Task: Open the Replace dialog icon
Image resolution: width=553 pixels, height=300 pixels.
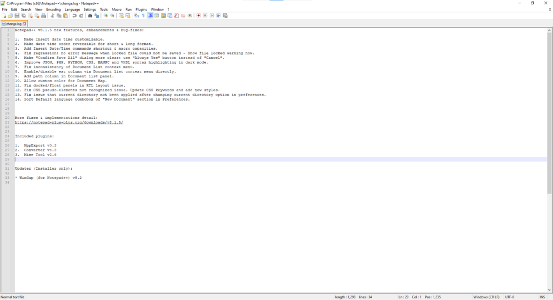Action: 97,16
